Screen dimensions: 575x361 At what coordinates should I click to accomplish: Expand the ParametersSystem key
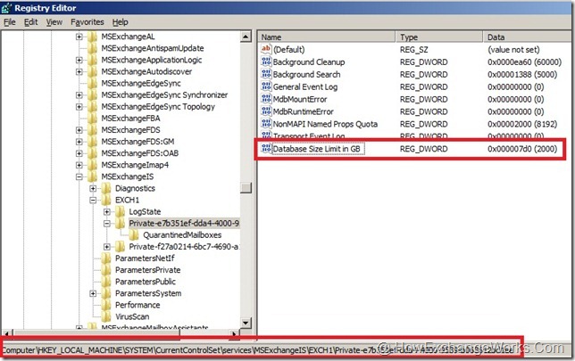pyautogui.click(x=93, y=293)
